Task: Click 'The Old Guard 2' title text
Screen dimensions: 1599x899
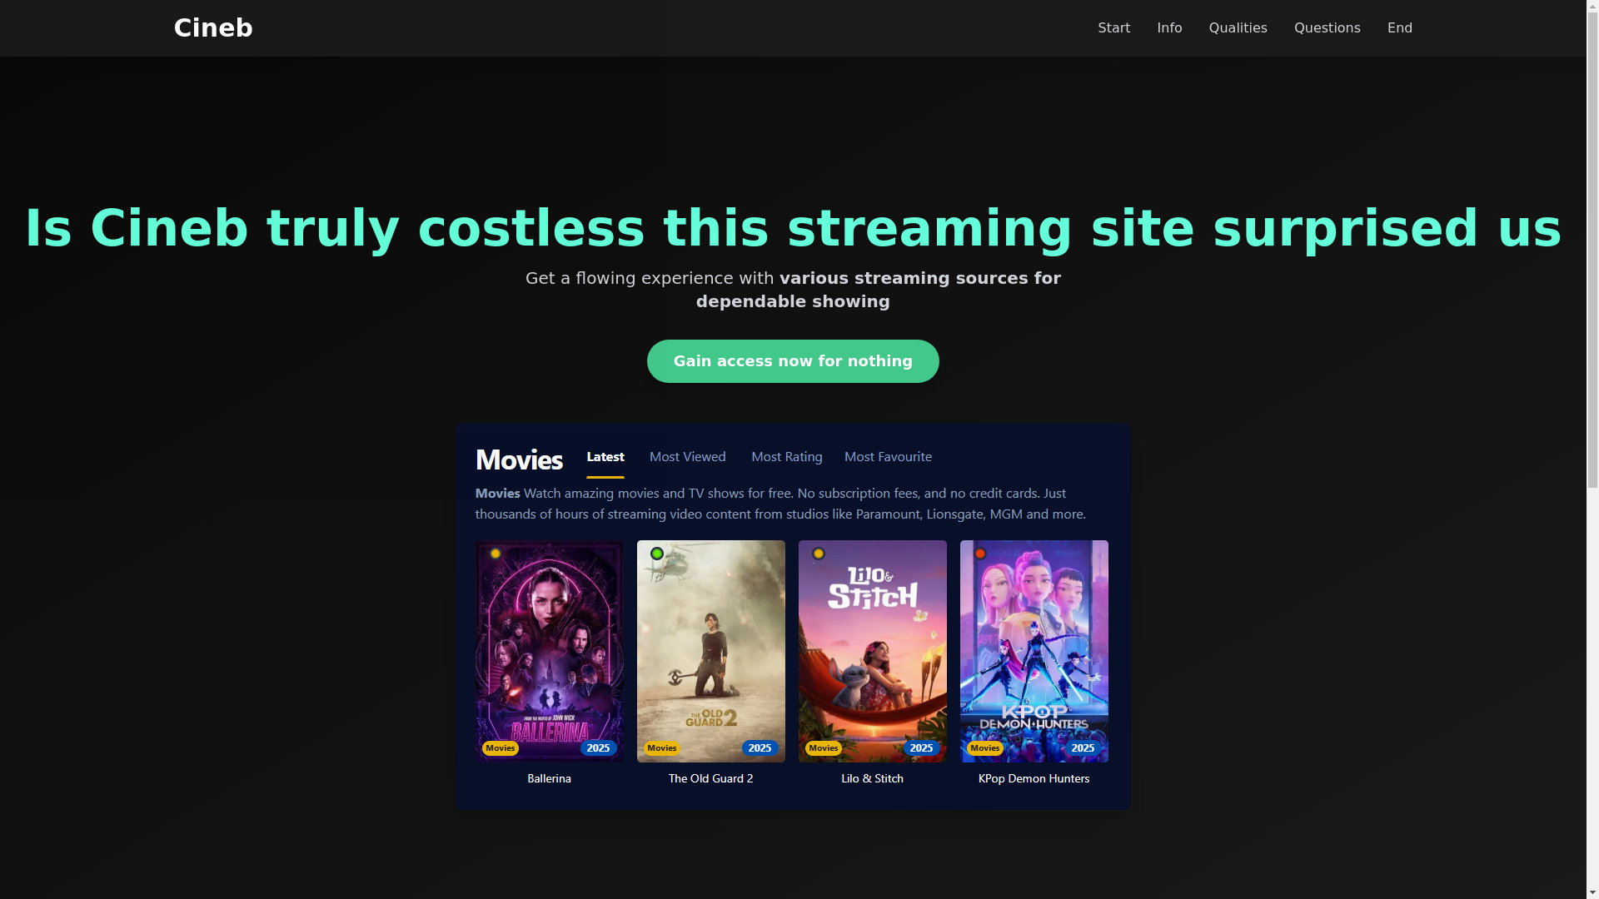Action: click(x=711, y=779)
